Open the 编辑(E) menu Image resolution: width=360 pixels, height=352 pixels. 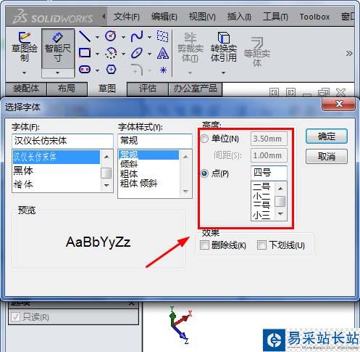[x=164, y=17]
